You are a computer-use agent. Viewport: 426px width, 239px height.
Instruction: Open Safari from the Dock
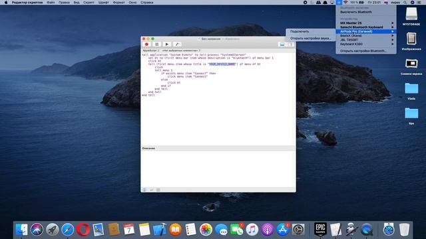click(x=68, y=230)
